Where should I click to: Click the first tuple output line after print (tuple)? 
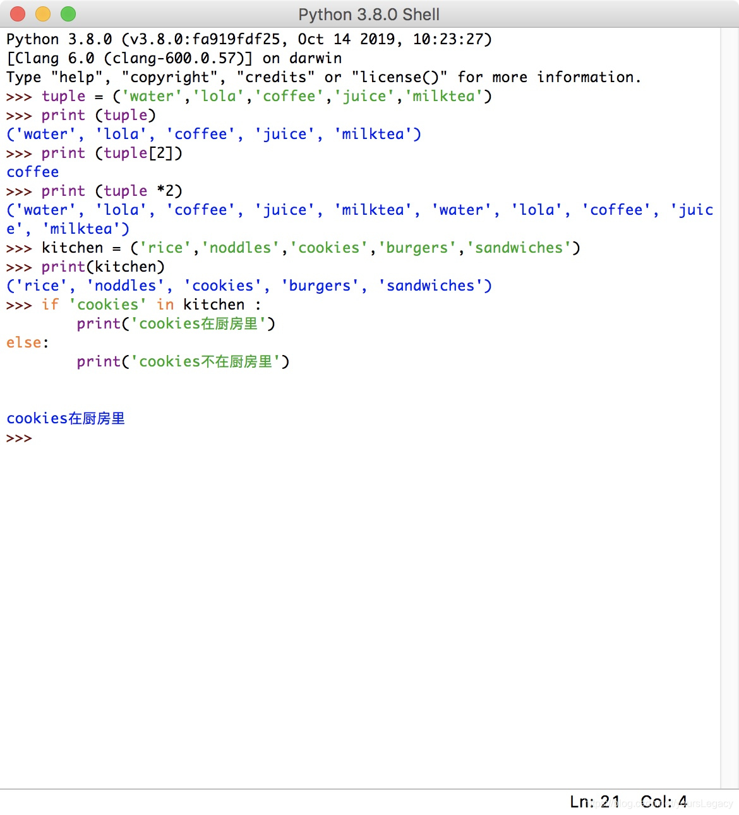(x=213, y=134)
